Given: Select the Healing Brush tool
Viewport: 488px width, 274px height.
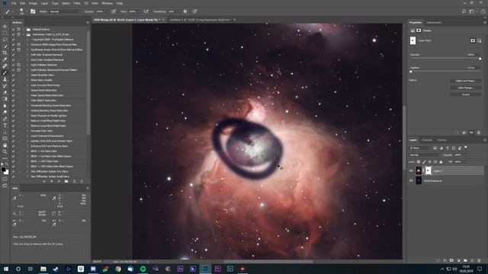Looking at the screenshot, I should [x=5, y=66].
